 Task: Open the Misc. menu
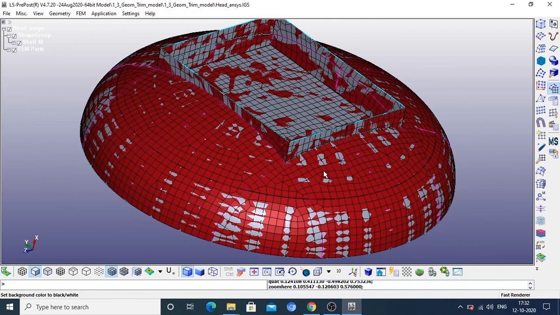click(x=21, y=14)
